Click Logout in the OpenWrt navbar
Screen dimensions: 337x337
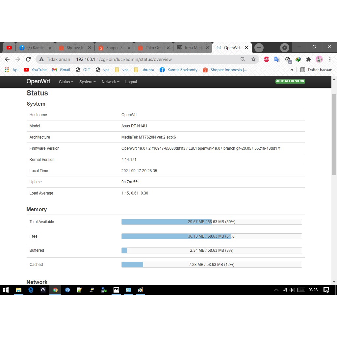(131, 82)
